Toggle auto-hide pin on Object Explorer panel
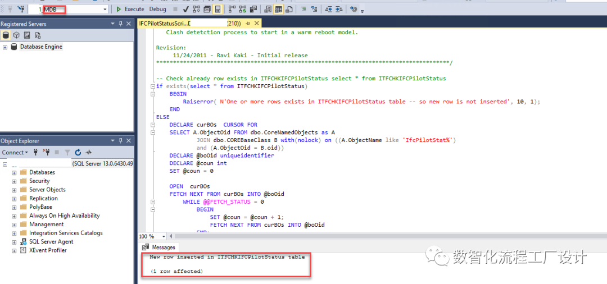 tap(121, 141)
